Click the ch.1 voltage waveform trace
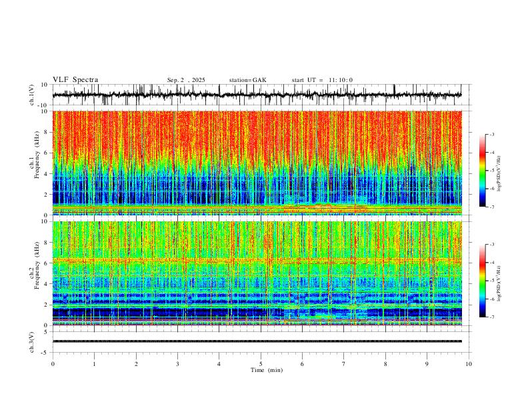The width and height of the screenshot is (528, 408). pyautogui.click(x=257, y=95)
